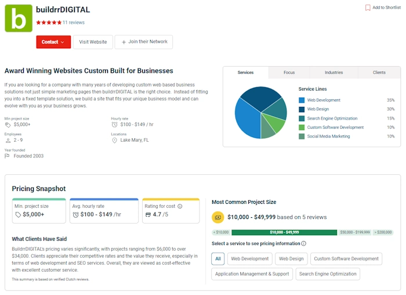This screenshot has height=295, width=406.
Task: Switch to the Industries tab
Action: (333, 73)
